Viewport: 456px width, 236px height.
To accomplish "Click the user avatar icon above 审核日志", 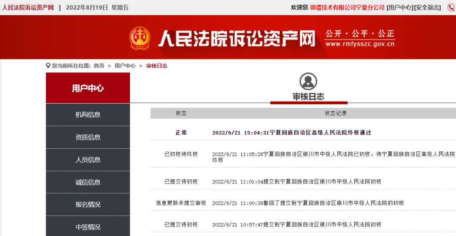I will [308, 81].
